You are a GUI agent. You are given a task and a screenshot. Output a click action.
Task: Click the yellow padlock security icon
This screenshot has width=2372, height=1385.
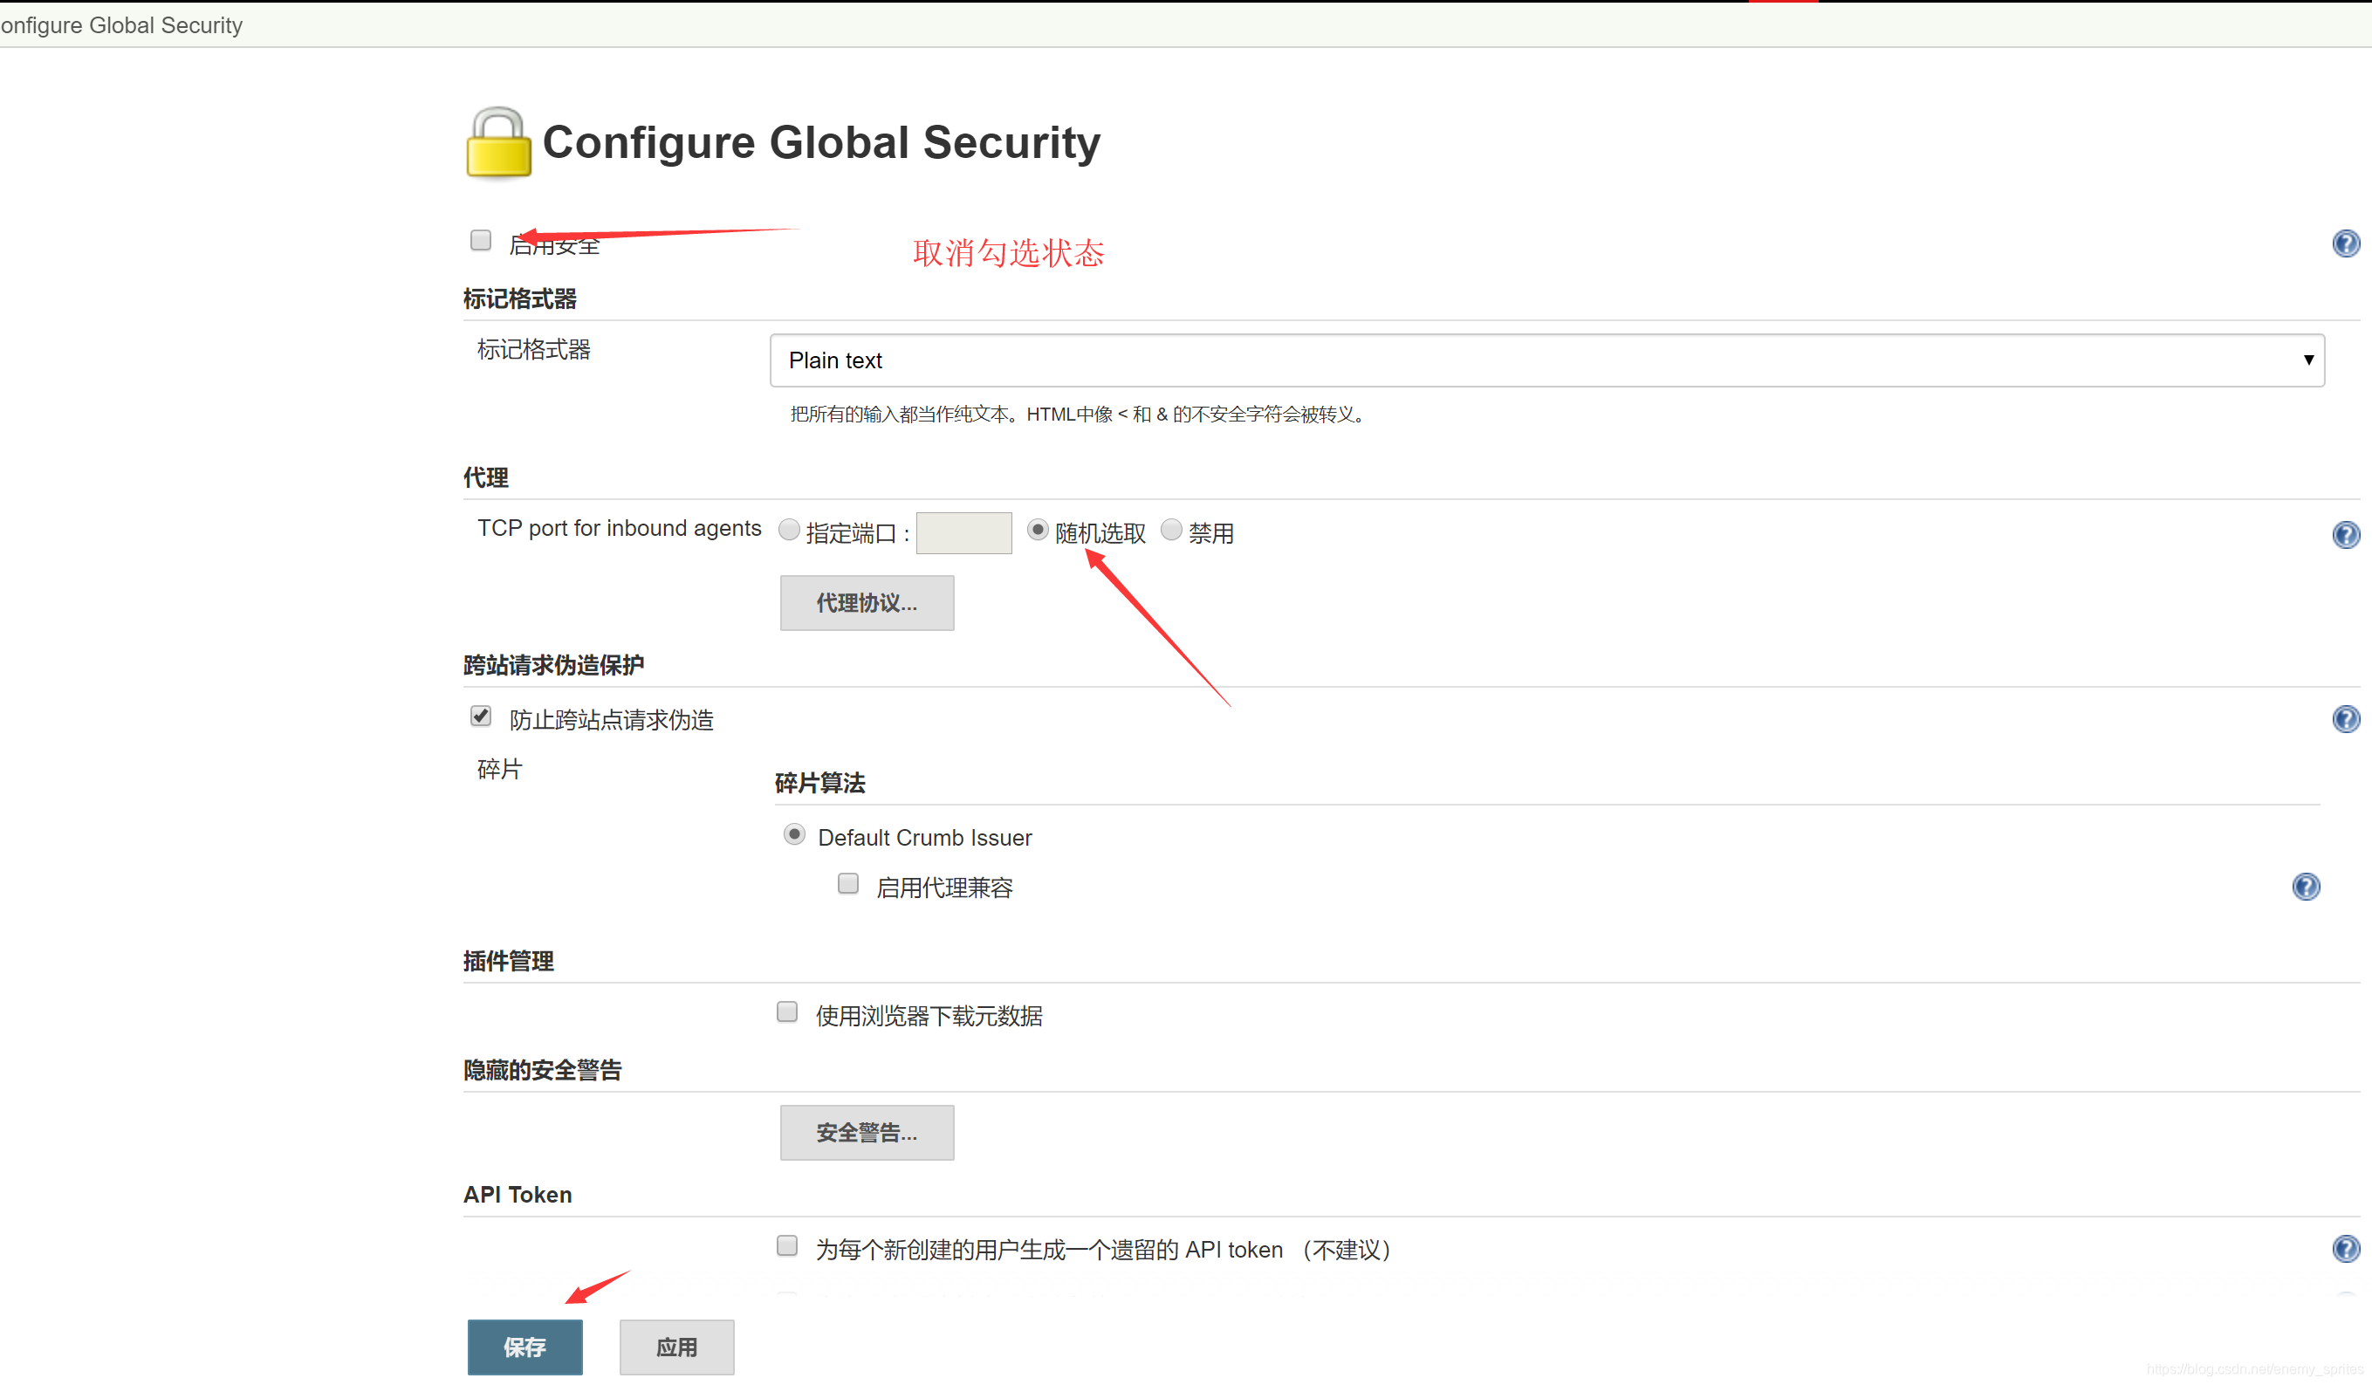point(498,143)
